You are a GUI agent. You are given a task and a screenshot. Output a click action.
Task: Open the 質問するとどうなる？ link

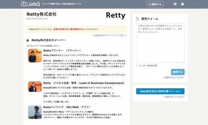coord(174,78)
